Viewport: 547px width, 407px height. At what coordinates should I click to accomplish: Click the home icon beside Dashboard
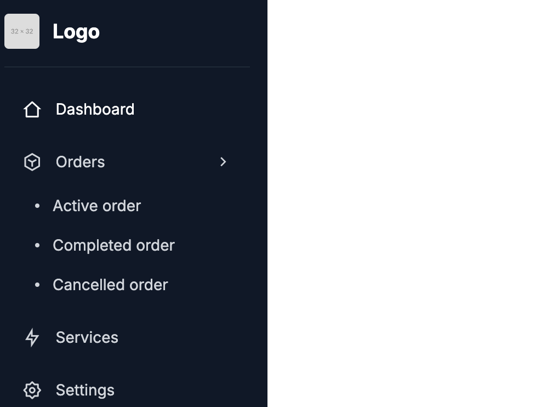(x=32, y=109)
